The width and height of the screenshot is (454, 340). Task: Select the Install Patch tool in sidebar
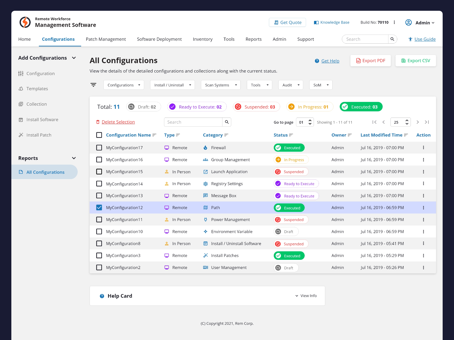[x=39, y=135]
